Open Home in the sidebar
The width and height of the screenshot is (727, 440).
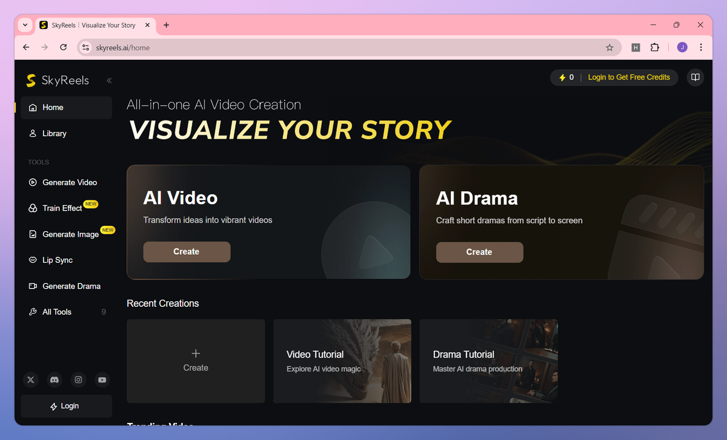pos(66,107)
